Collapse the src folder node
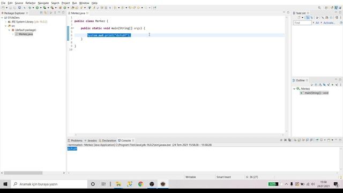343x193 pixels. tap(6, 26)
